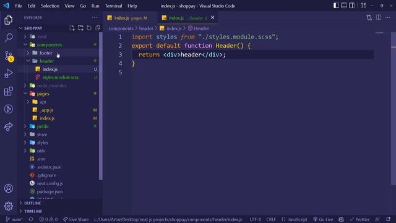The width and height of the screenshot is (396, 223).
Task: Open notifications bell in status bar
Action: click(388, 219)
